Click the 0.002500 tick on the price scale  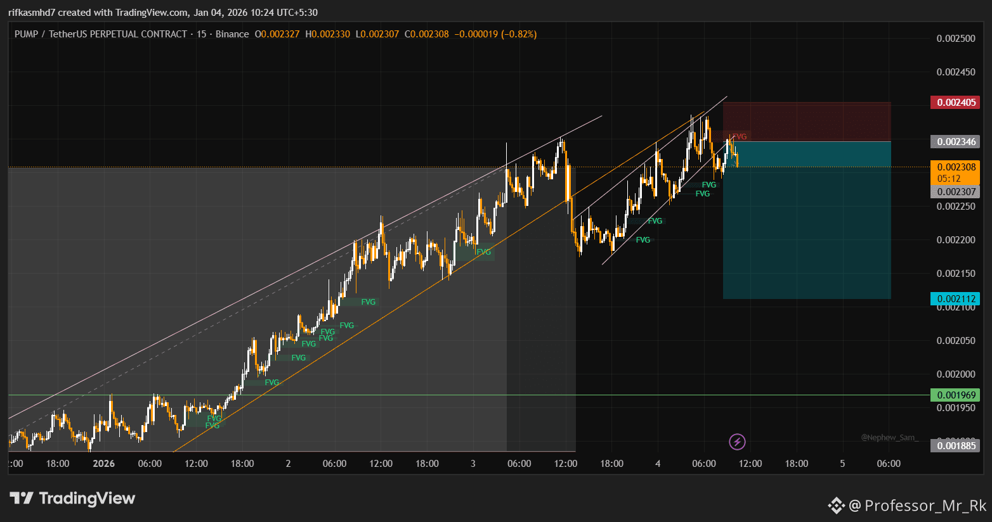(955, 39)
